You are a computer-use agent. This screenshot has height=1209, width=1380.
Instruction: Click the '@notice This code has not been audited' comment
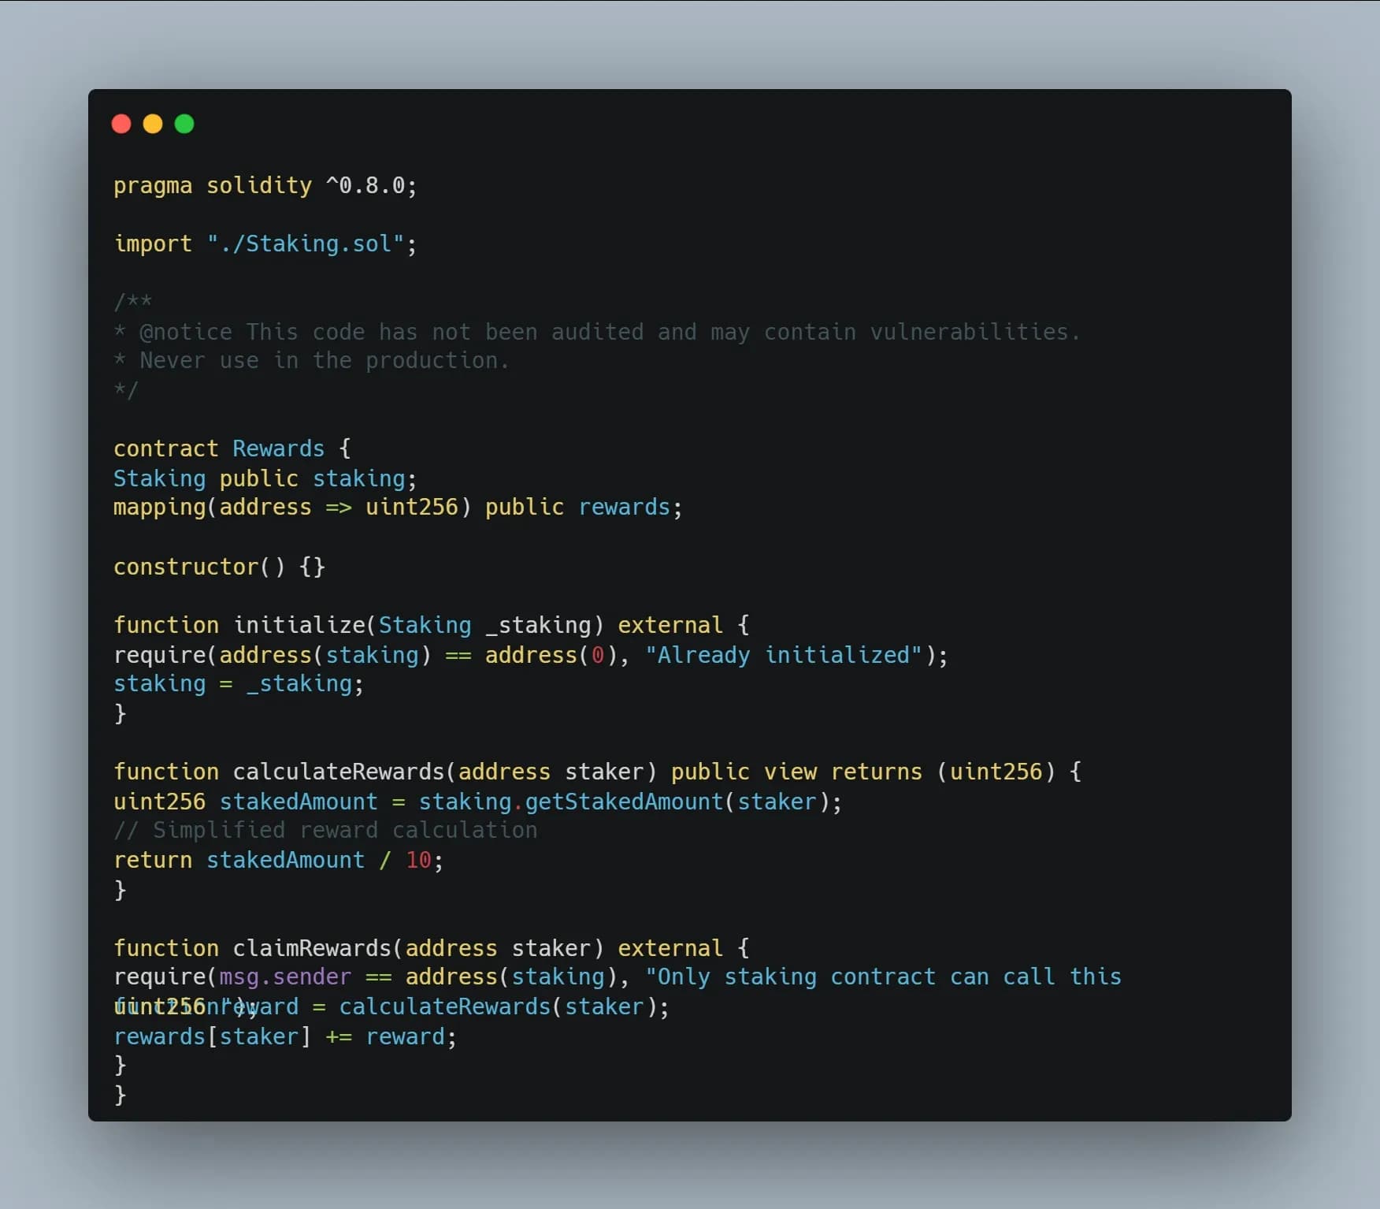click(x=391, y=332)
